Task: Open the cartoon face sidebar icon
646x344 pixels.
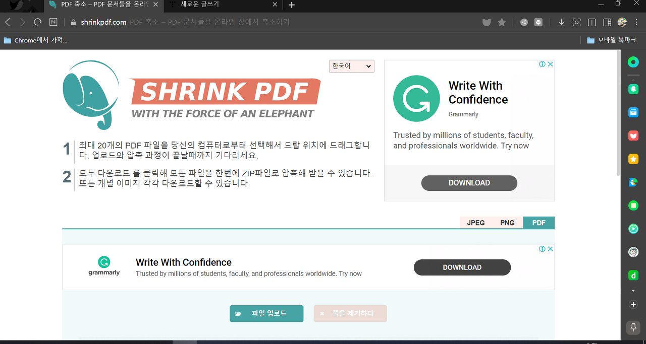Action: pos(633,252)
